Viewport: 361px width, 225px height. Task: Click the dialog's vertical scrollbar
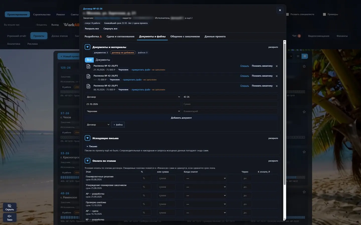tap(285, 114)
